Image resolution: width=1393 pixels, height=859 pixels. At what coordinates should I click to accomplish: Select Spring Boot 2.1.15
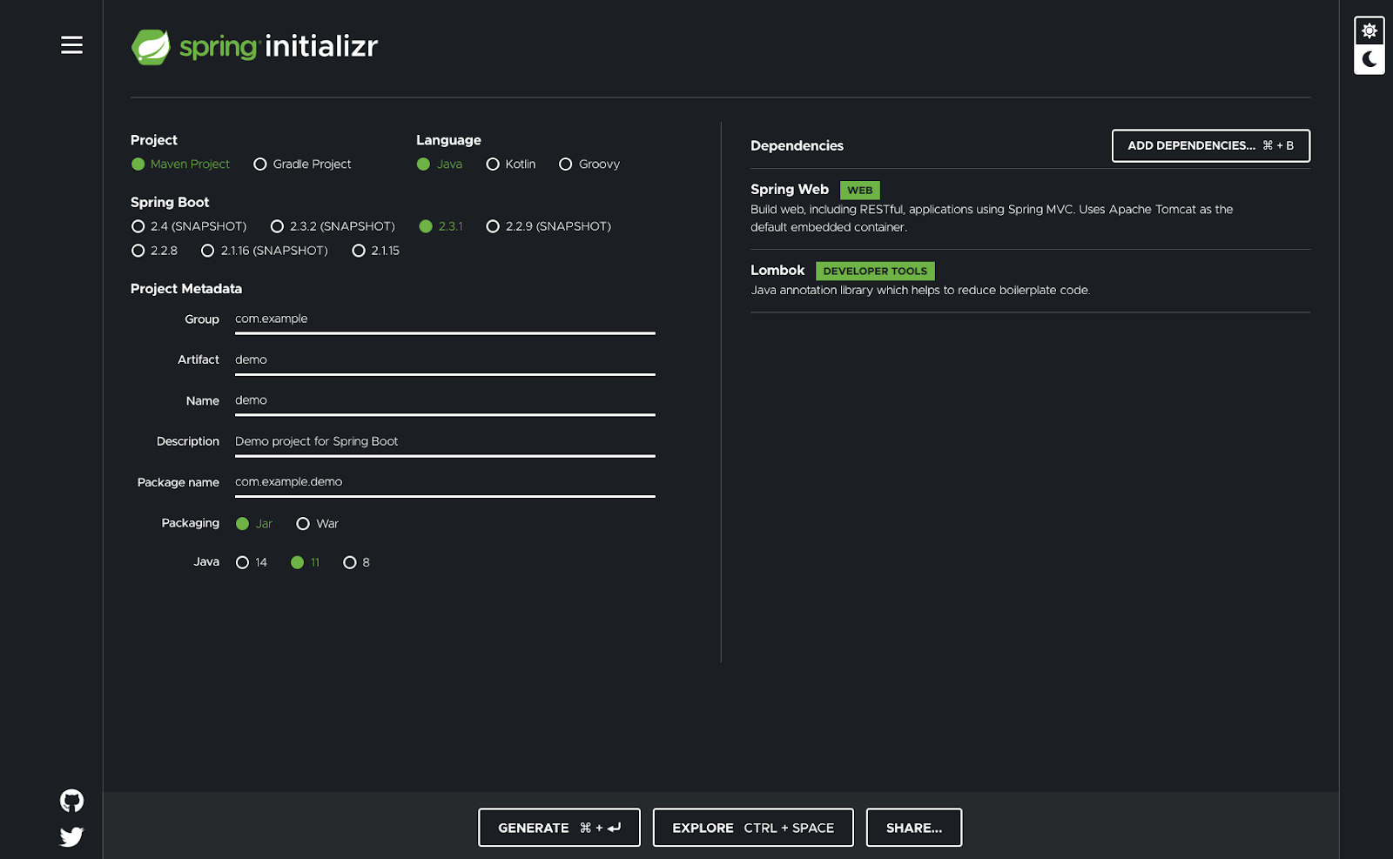click(x=376, y=251)
